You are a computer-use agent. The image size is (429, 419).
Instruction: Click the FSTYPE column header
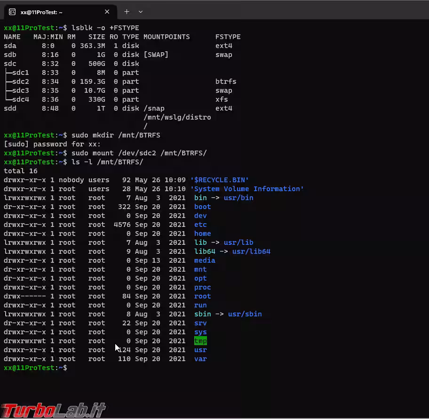228,37
